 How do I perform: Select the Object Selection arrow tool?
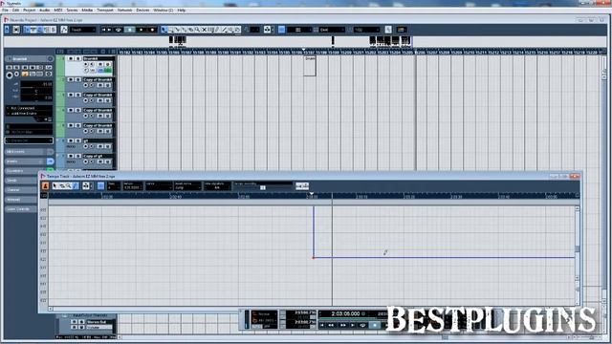[164, 30]
